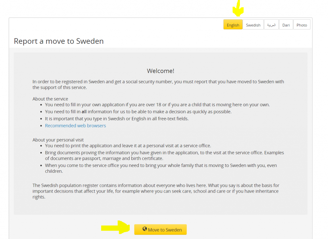Click the About your personal visit subheading
328x239 pixels.
tap(58, 140)
